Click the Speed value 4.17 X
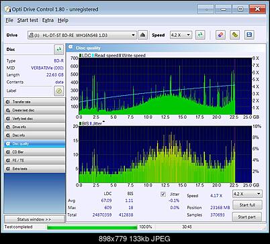This screenshot has height=244, width=270. point(216,196)
